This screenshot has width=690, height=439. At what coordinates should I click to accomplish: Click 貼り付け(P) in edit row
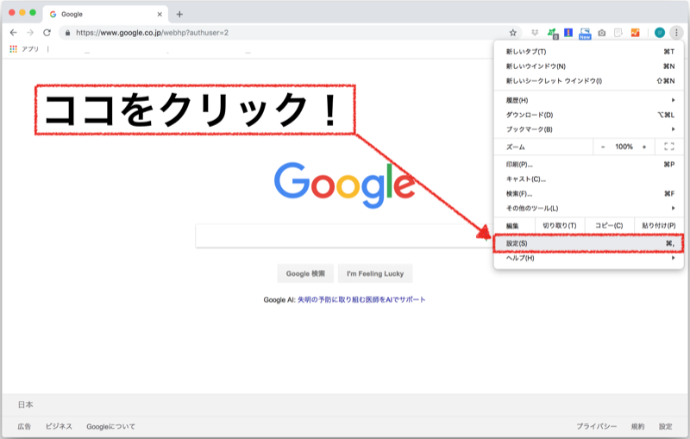point(659,226)
